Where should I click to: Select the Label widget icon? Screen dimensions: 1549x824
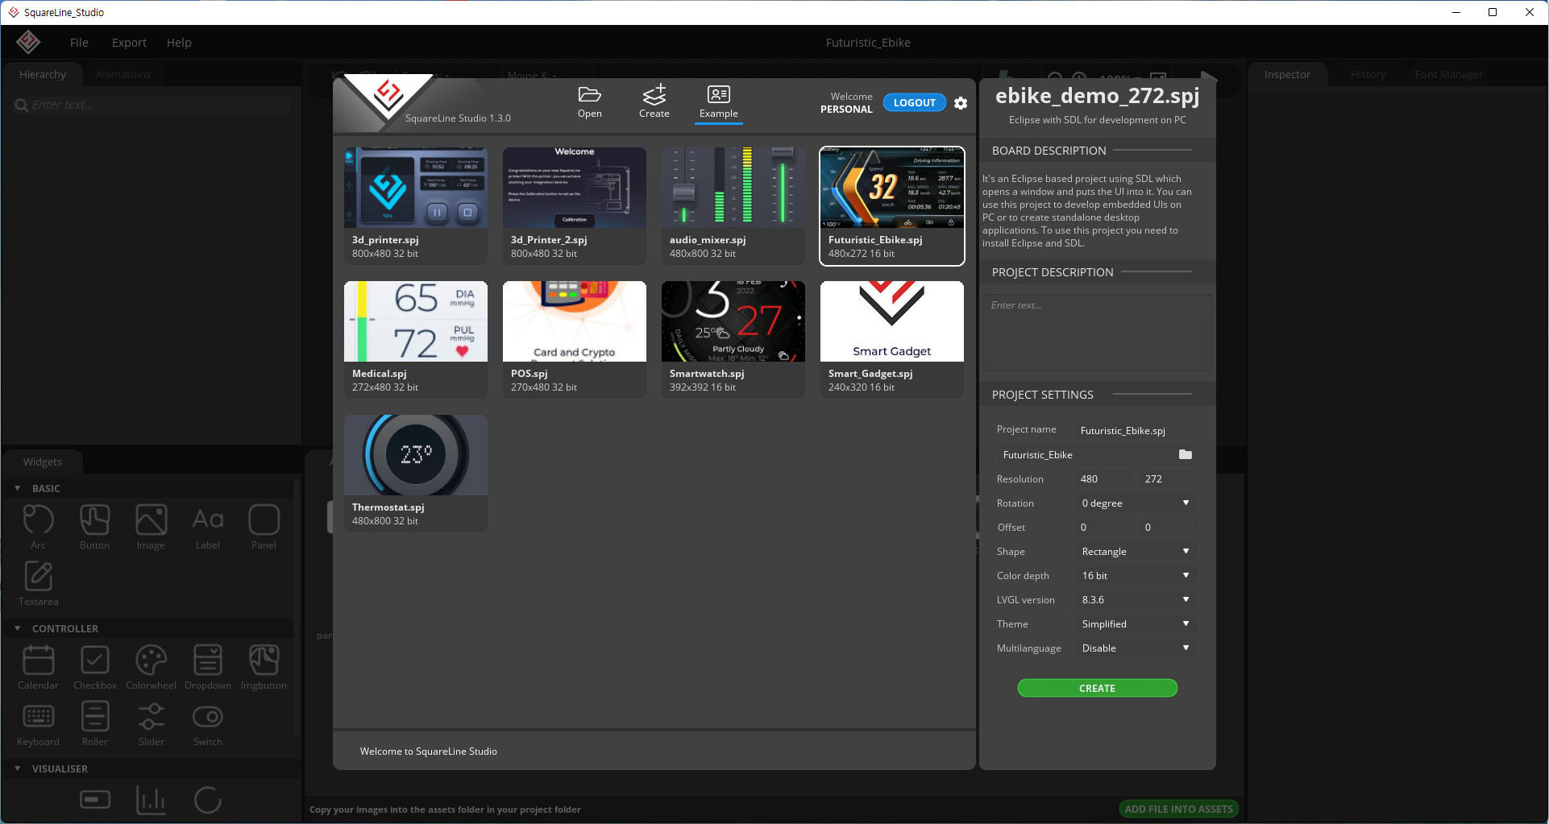pyautogui.click(x=207, y=520)
